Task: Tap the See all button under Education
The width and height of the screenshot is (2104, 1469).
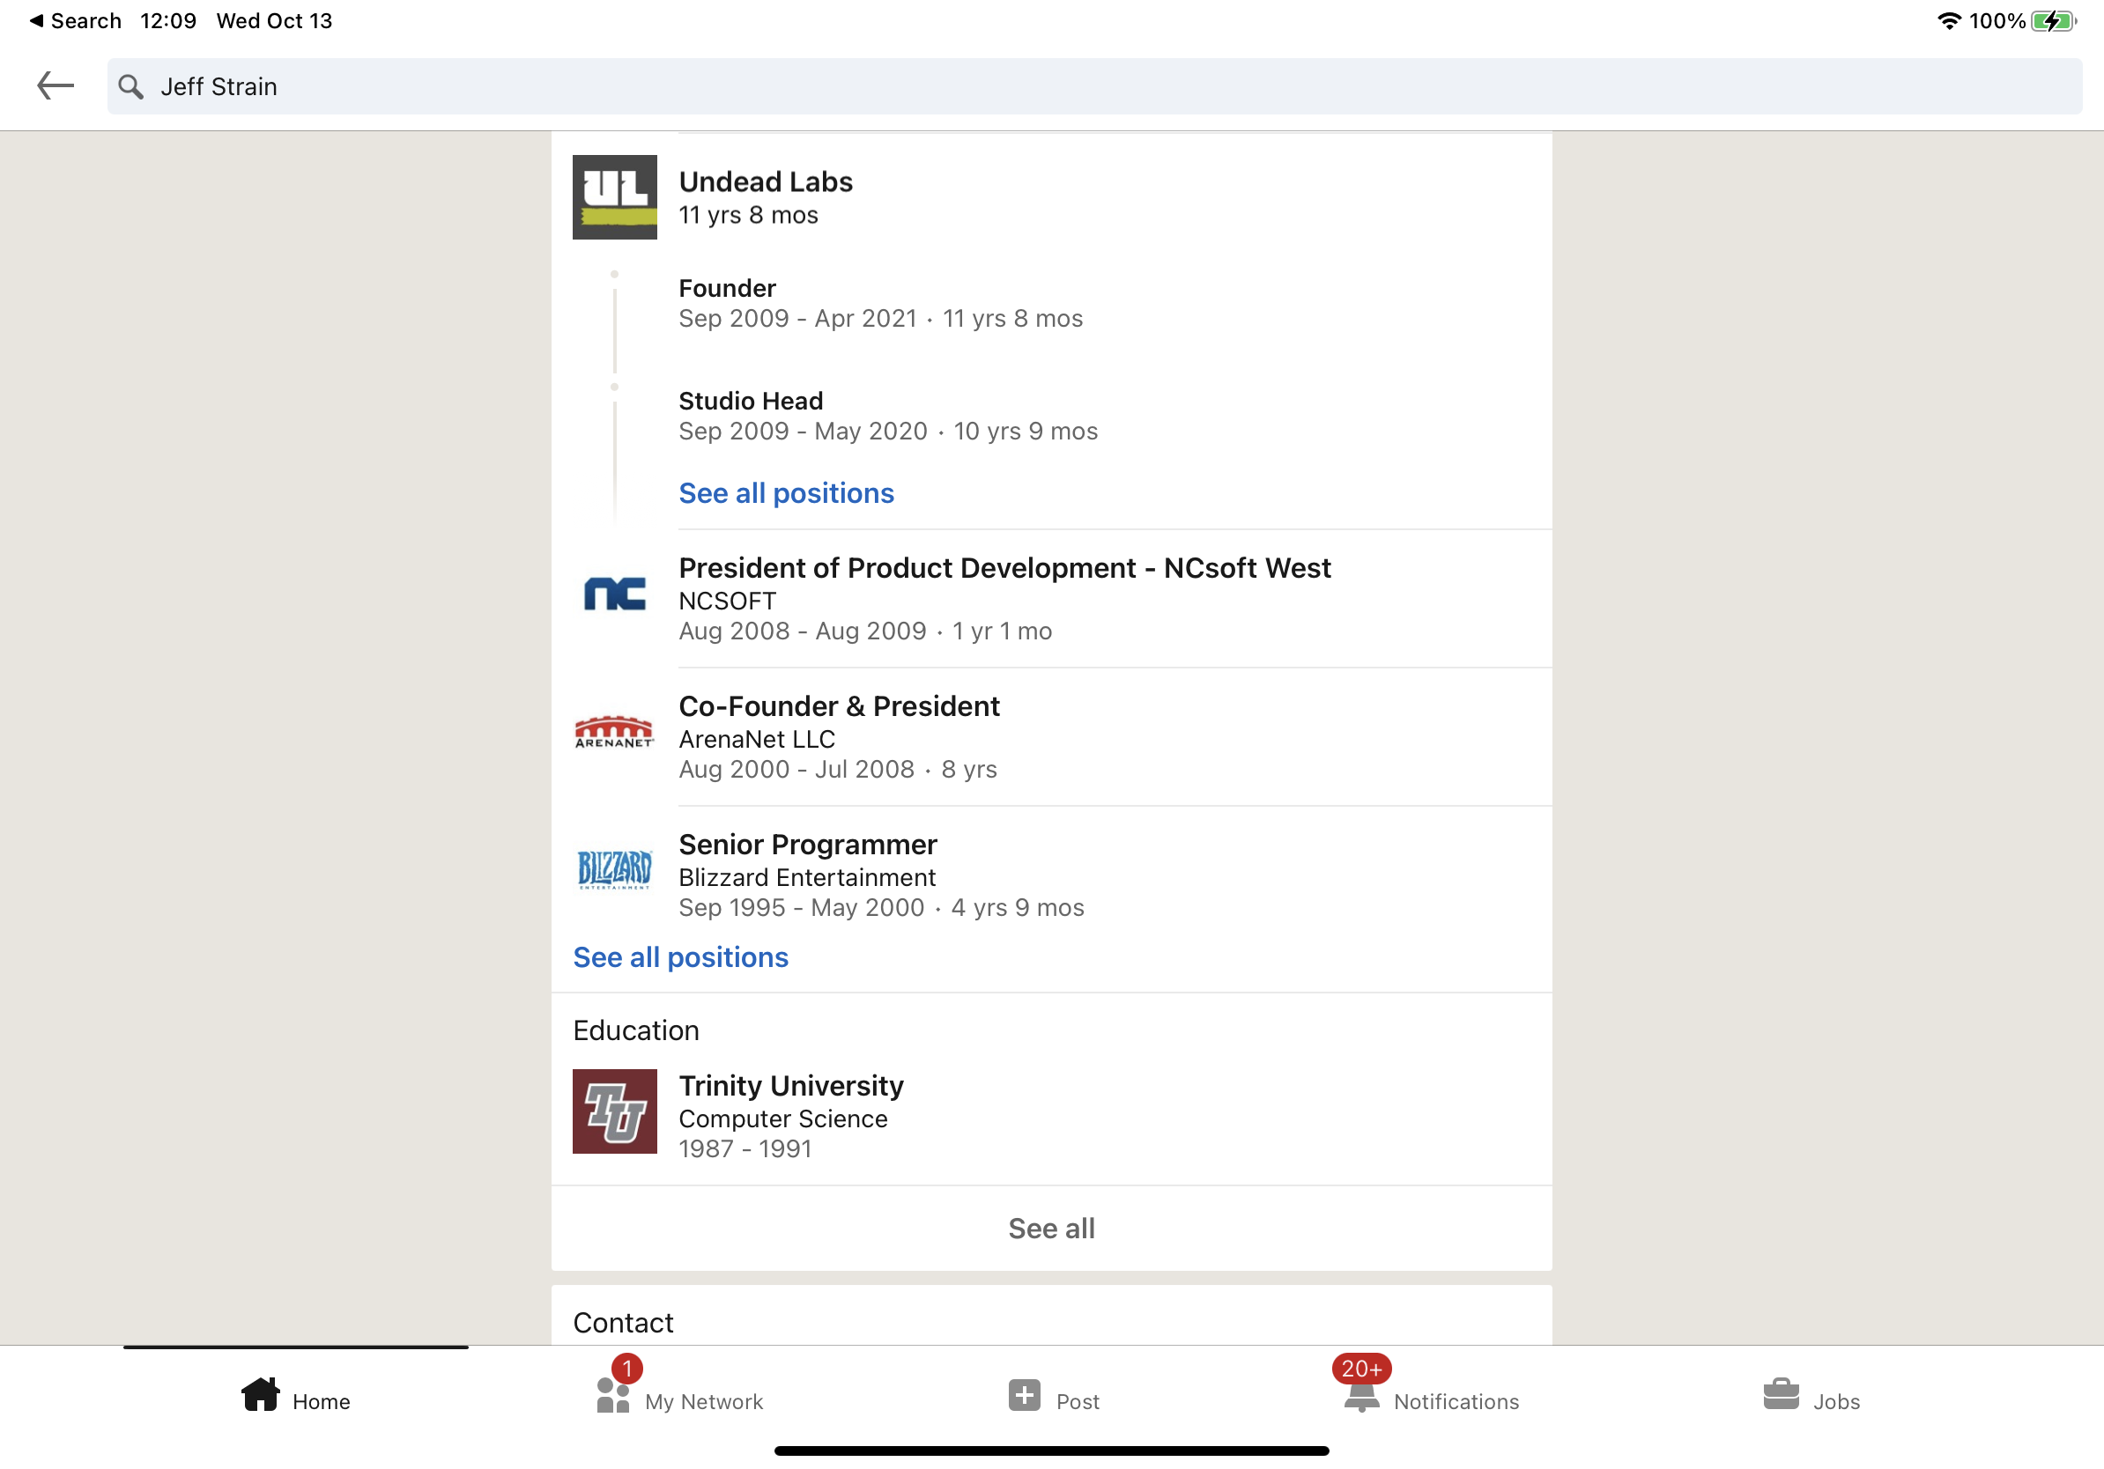Action: (x=1051, y=1229)
